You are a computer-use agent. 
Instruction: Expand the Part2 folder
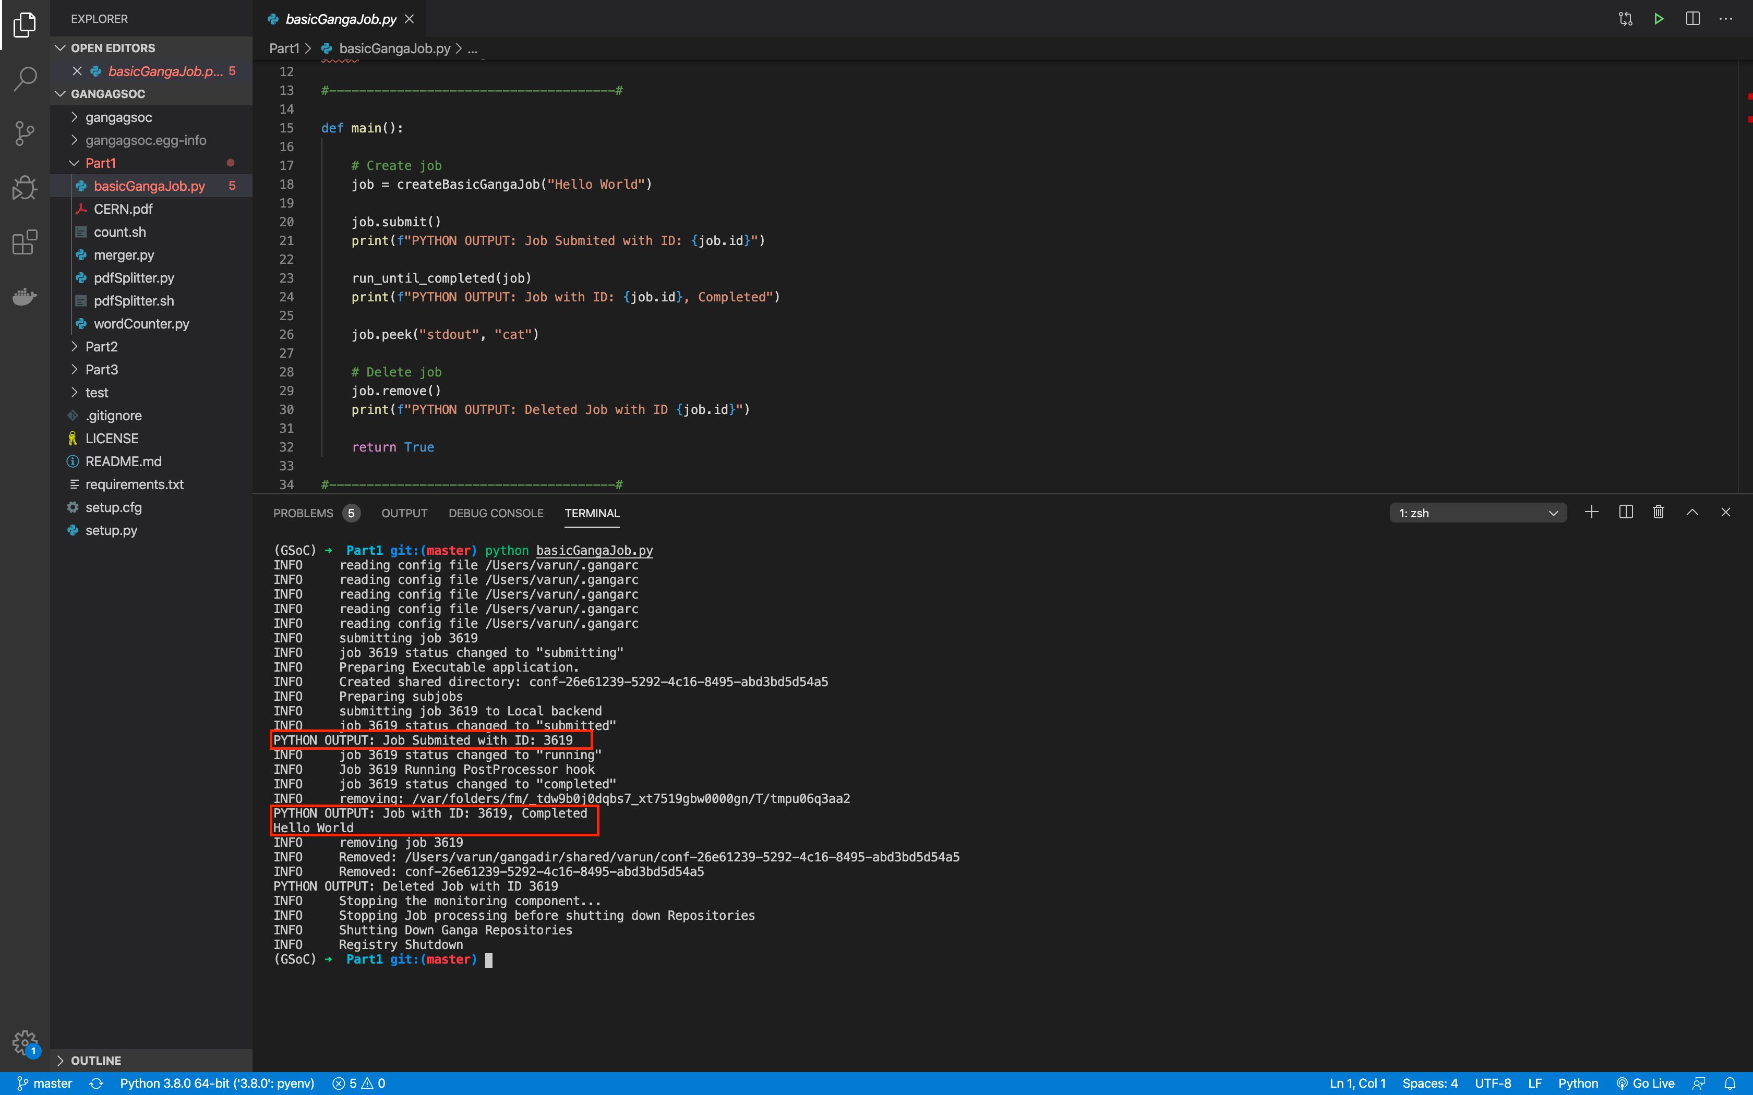click(x=151, y=347)
